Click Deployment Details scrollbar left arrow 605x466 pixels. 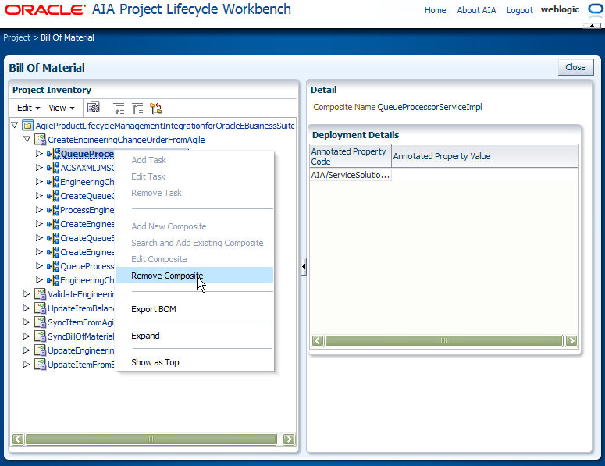tap(318, 340)
